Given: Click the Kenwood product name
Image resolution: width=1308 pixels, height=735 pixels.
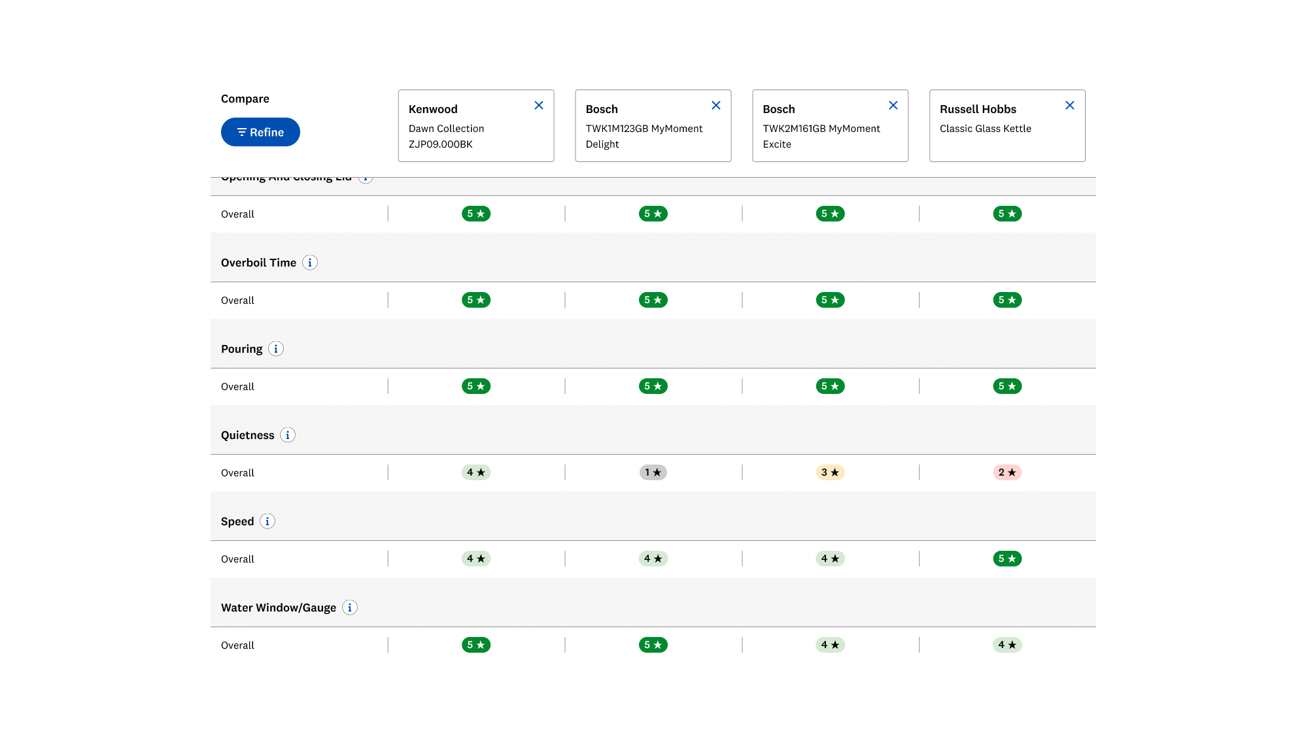Looking at the screenshot, I should click(x=433, y=109).
